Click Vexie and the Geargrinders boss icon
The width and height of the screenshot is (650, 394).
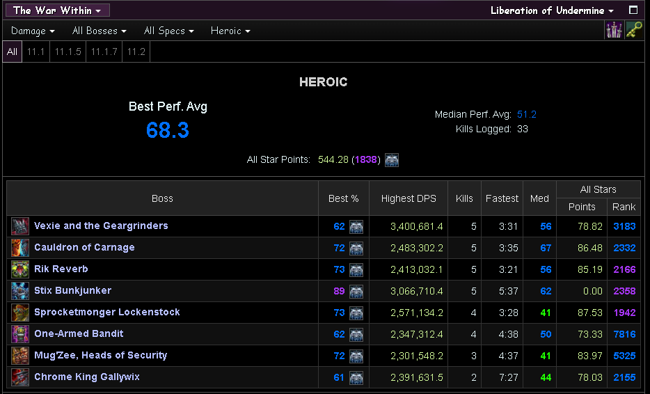click(20, 226)
